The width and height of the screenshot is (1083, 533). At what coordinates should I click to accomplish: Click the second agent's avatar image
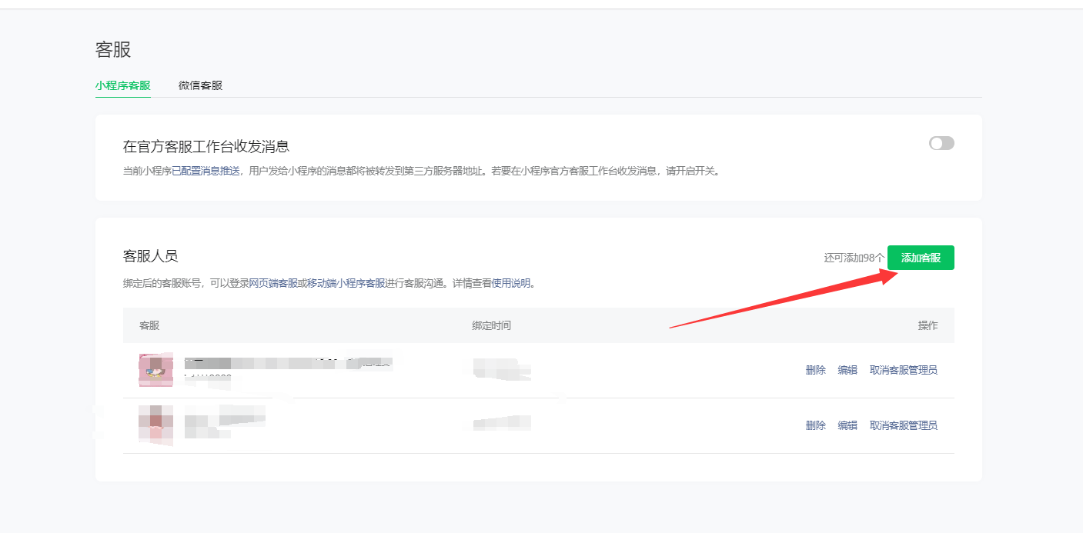coord(155,425)
